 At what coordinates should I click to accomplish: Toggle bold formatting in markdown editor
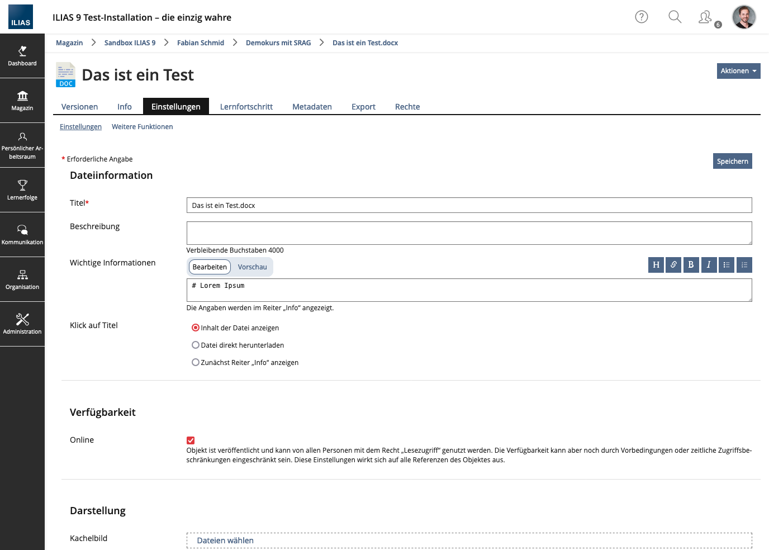pyautogui.click(x=691, y=265)
